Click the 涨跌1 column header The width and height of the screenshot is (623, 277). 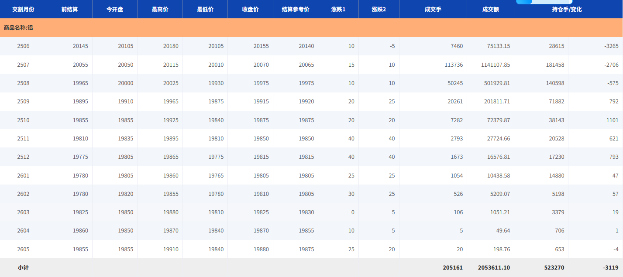(338, 9)
